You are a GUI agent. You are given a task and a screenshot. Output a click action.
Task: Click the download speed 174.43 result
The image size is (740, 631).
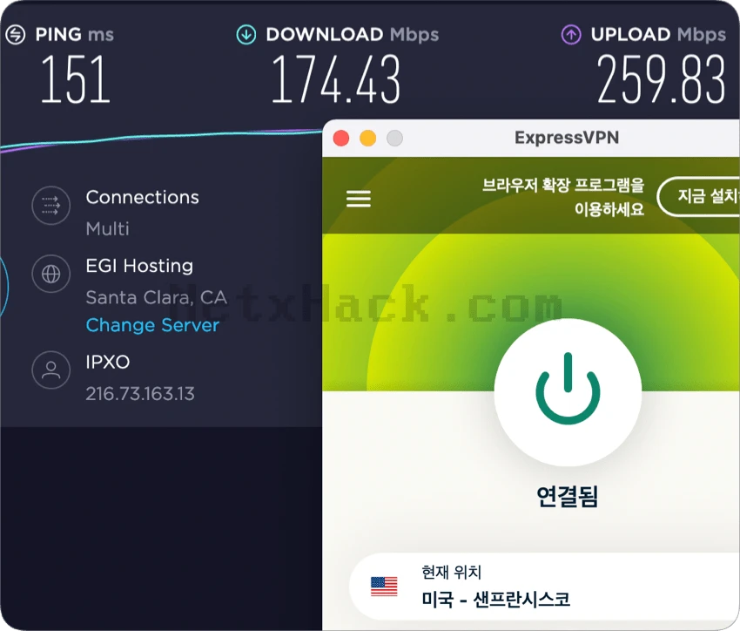tap(335, 78)
